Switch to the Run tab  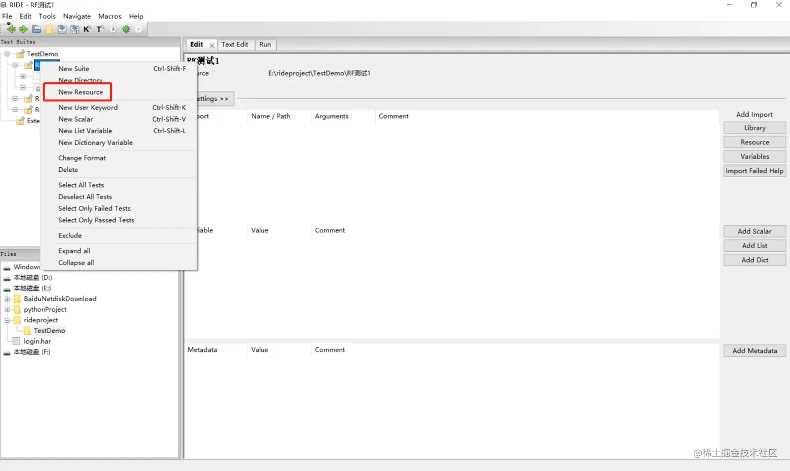[265, 44]
